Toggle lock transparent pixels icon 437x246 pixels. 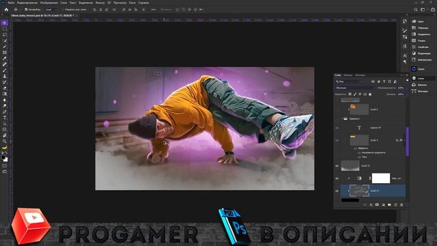tap(350, 94)
